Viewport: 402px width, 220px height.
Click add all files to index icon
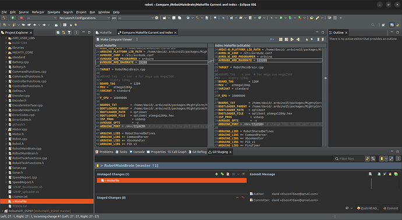click(222, 174)
